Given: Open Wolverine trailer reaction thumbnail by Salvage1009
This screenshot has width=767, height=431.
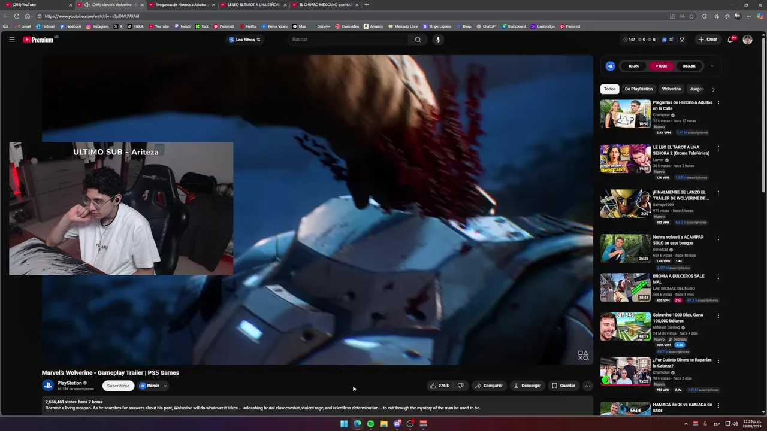Looking at the screenshot, I should coord(625,204).
